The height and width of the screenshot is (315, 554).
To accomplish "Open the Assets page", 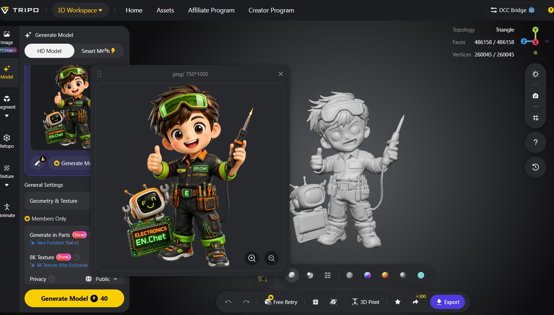I will 165,10.
